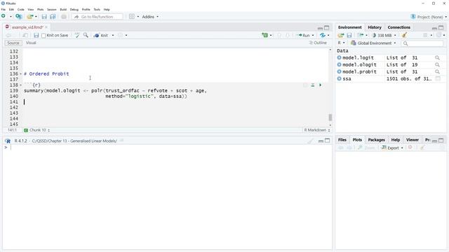Click the Create a project icon
Image resolution: width=449 pixels, height=252 pixels.
pos(19,17)
